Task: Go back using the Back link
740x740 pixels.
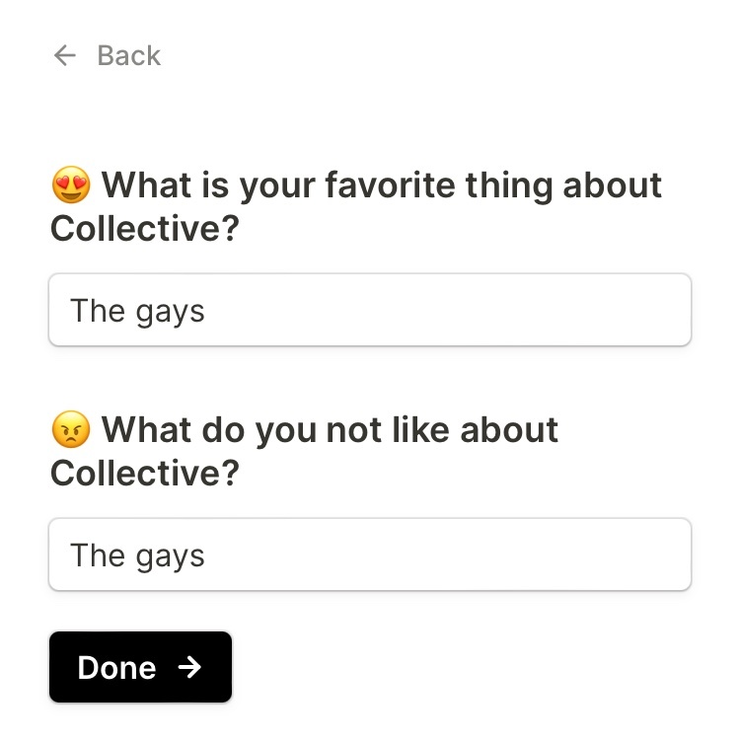Action: tap(108, 55)
